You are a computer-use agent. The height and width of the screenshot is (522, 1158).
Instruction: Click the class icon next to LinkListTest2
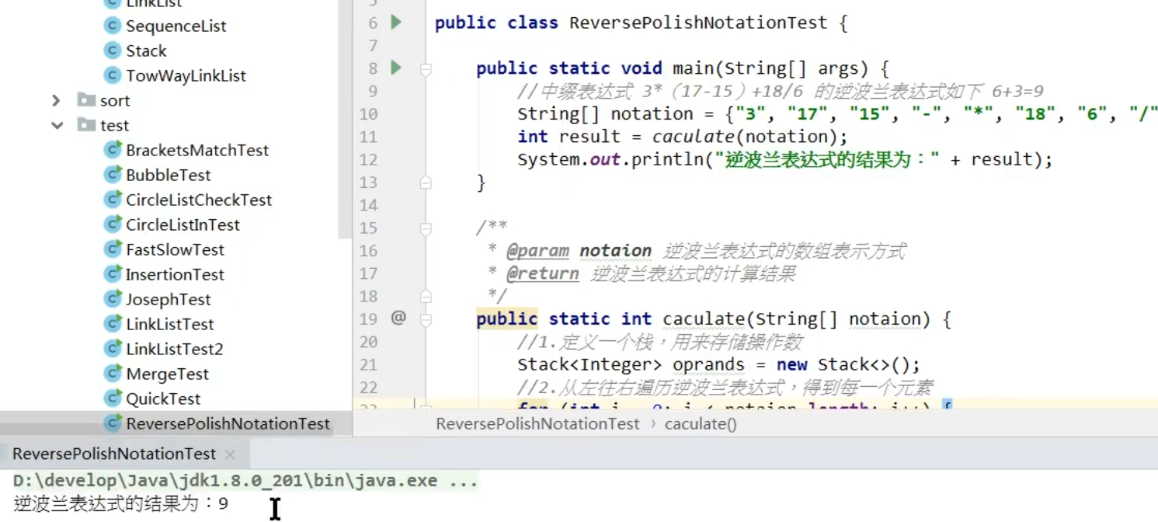pyautogui.click(x=113, y=349)
